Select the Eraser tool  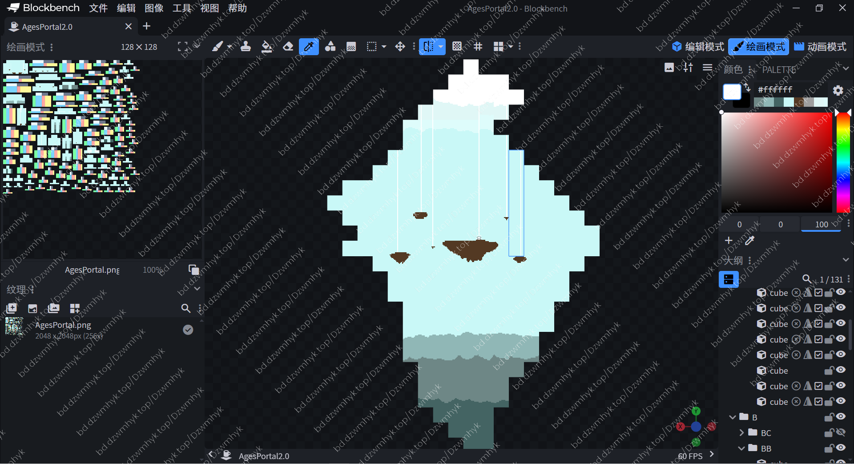288,47
